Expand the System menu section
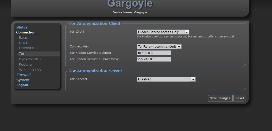 pos(23,80)
